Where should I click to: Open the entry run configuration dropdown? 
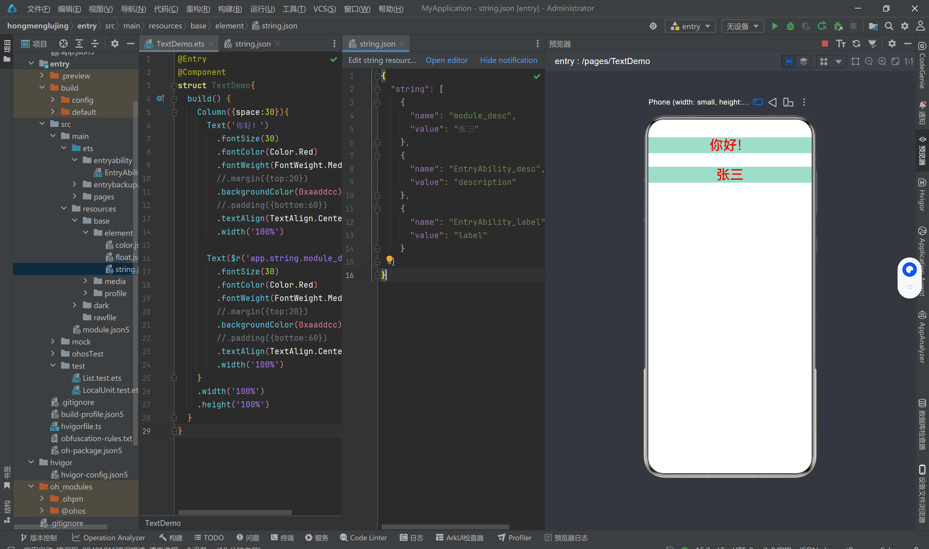(690, 26)
